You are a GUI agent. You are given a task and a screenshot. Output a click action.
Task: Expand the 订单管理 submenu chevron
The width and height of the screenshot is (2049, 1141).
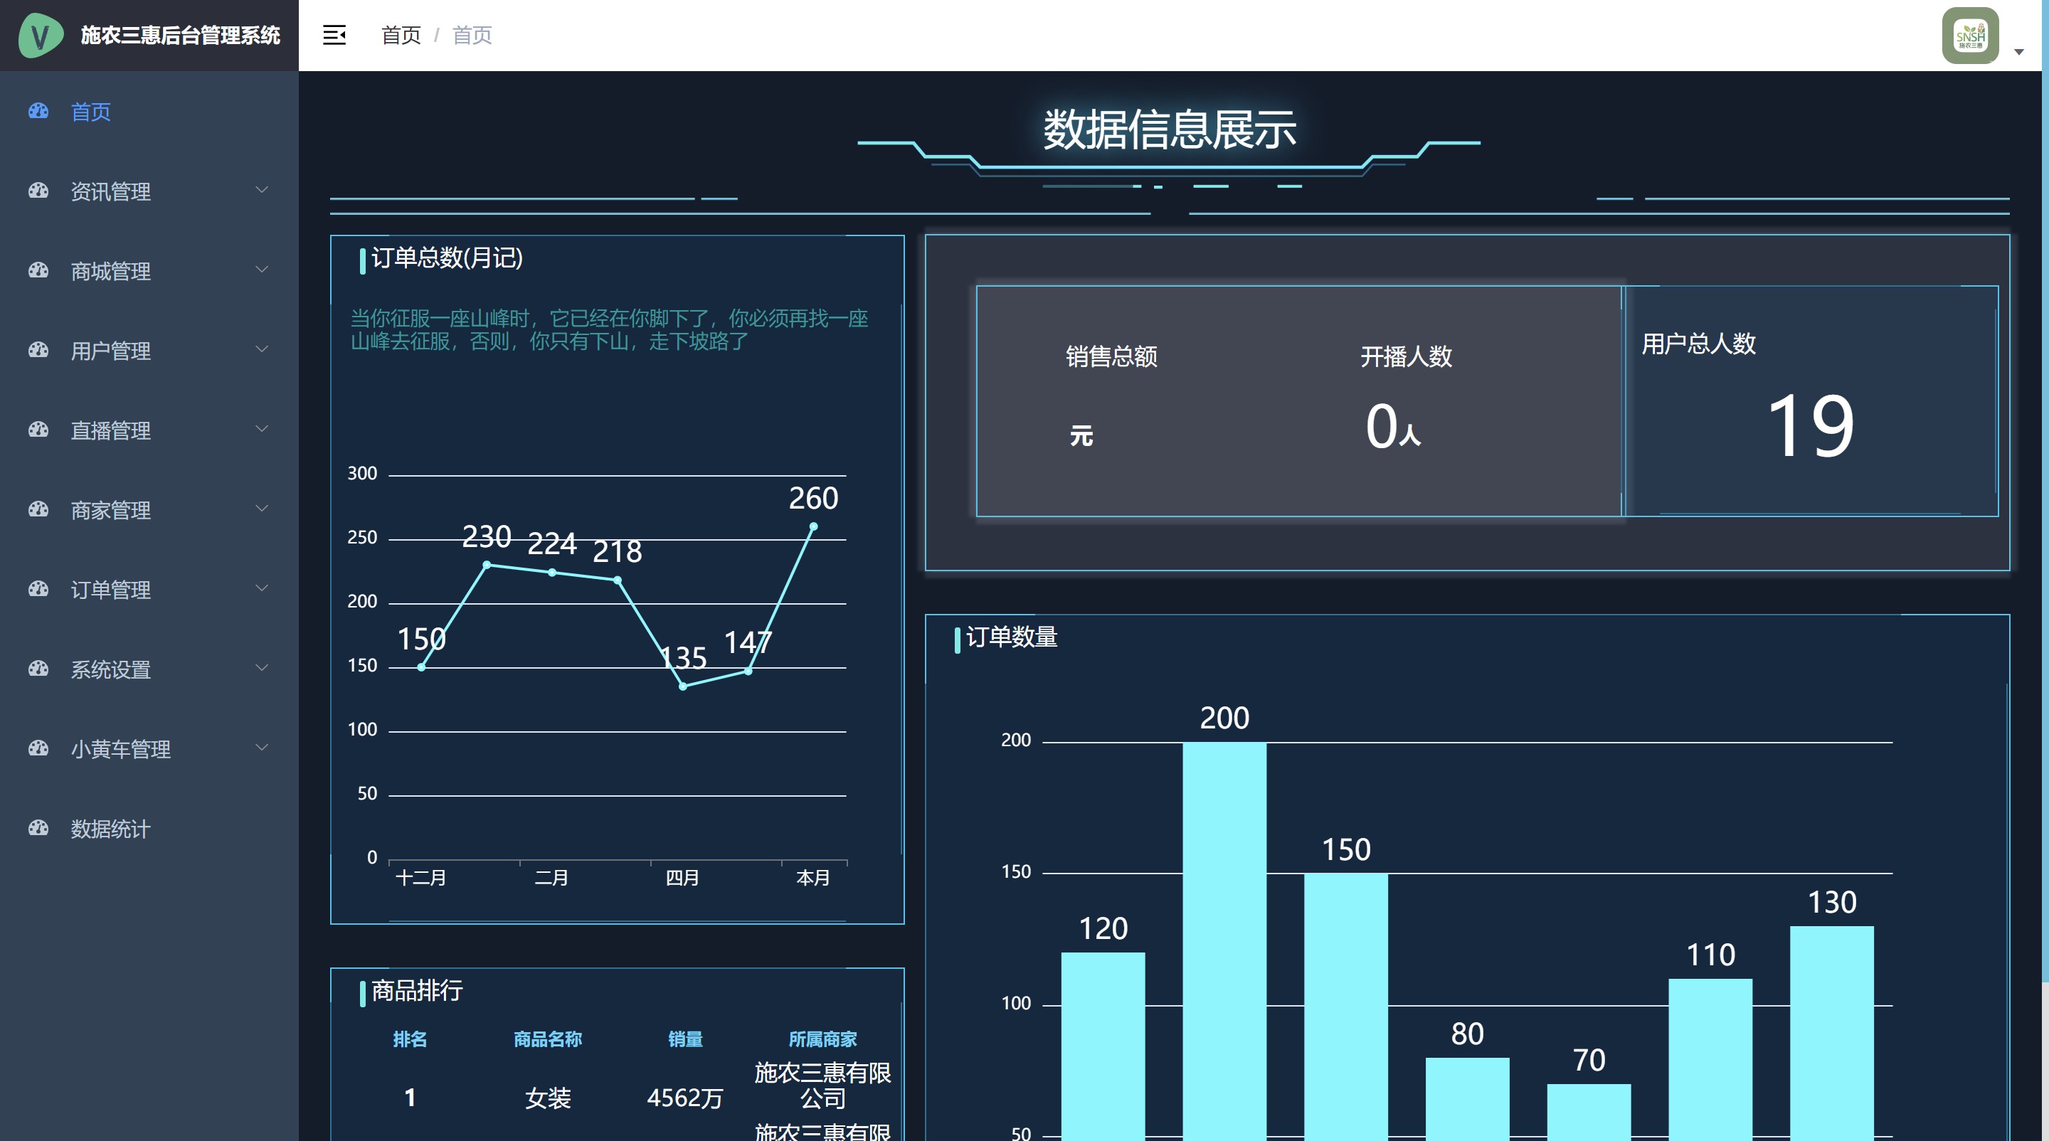click(261, 588)
